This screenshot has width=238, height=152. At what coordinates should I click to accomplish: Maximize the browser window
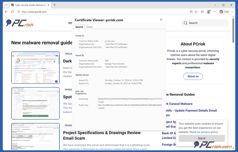(223, 5)
